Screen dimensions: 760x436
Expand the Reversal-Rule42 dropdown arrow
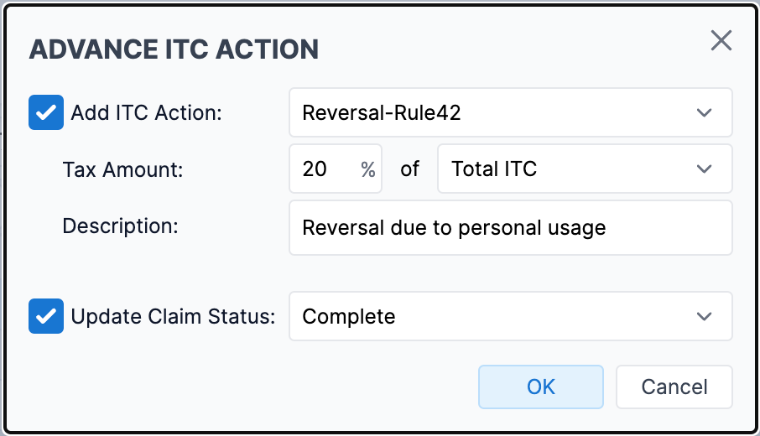(704, 112)
